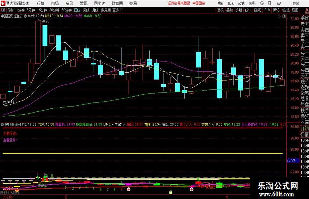Click the 主营业务 label

(10, 140)
